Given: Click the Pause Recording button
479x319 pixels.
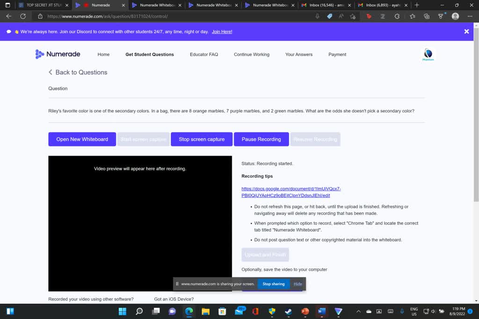Looking at the screenshot, I should point(261,139).
